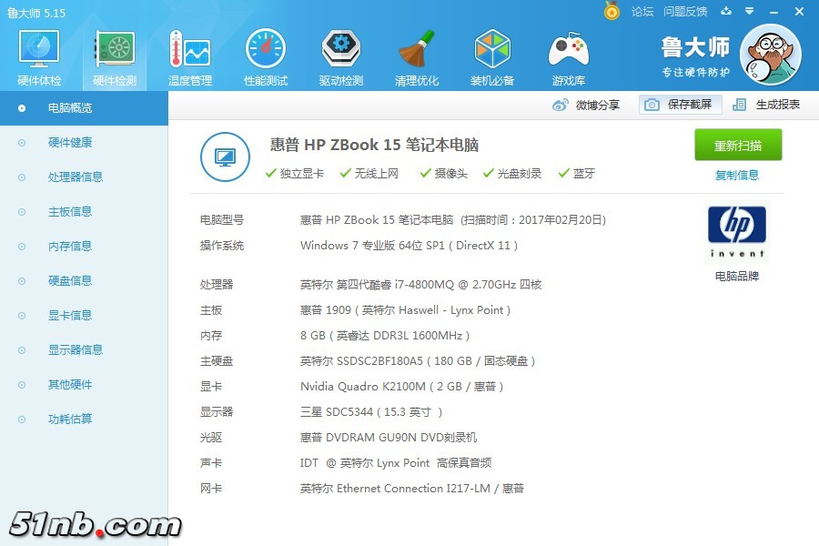Screen dimensions: 819x546
Task: Switch to 显卡信息 sidebar item
Action: [x=70, y=316]
